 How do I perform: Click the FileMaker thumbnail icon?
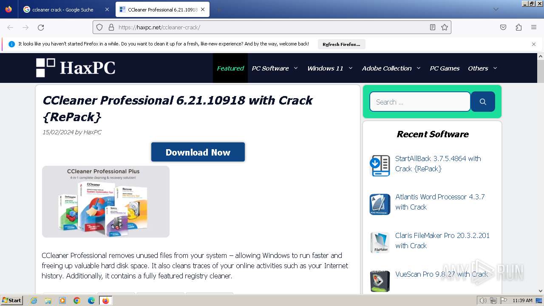(380, 243)
